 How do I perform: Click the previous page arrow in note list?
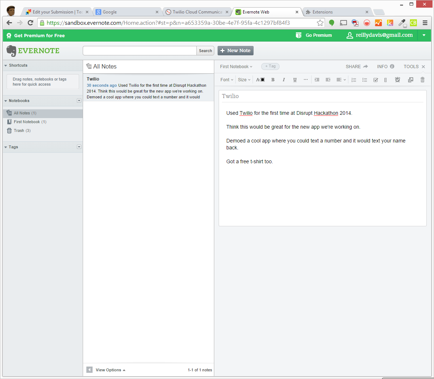(89, 370)
